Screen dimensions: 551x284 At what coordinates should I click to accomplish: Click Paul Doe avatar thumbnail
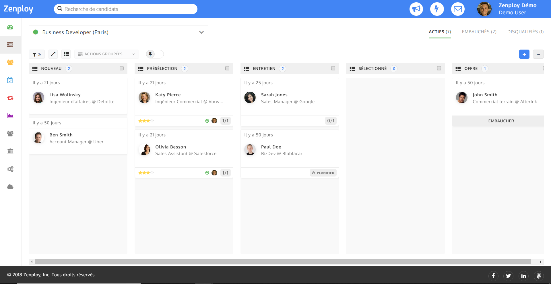(x=250, y=150)
